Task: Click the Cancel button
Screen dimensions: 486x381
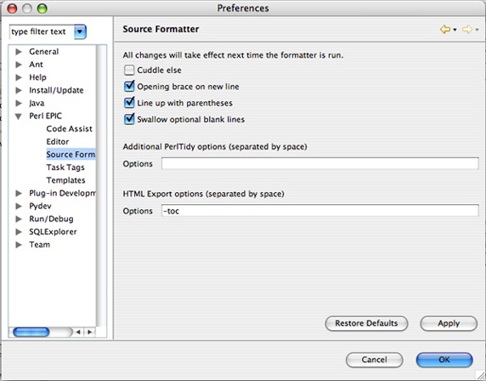Action: (374, 360)
